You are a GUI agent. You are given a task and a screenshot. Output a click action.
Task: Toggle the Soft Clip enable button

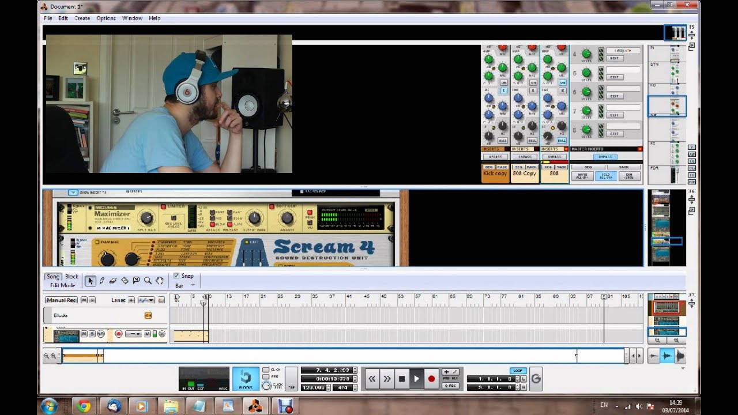(x=271, y=206)
